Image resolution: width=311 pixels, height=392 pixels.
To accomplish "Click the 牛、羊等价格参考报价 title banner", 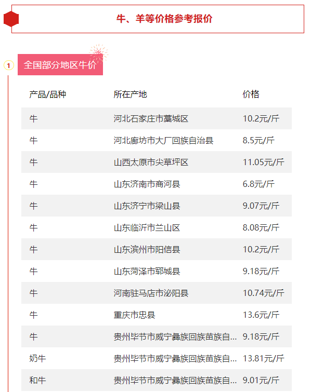I will [158, 19].
